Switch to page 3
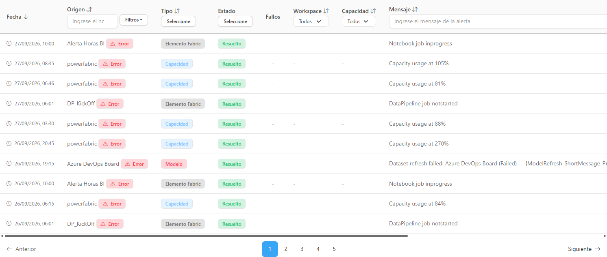The width and height of the screenshot is (607, 257). 302,249
